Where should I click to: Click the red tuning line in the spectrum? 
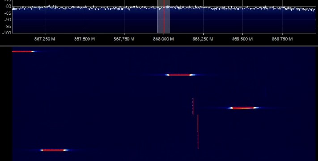tap(164, 17)
